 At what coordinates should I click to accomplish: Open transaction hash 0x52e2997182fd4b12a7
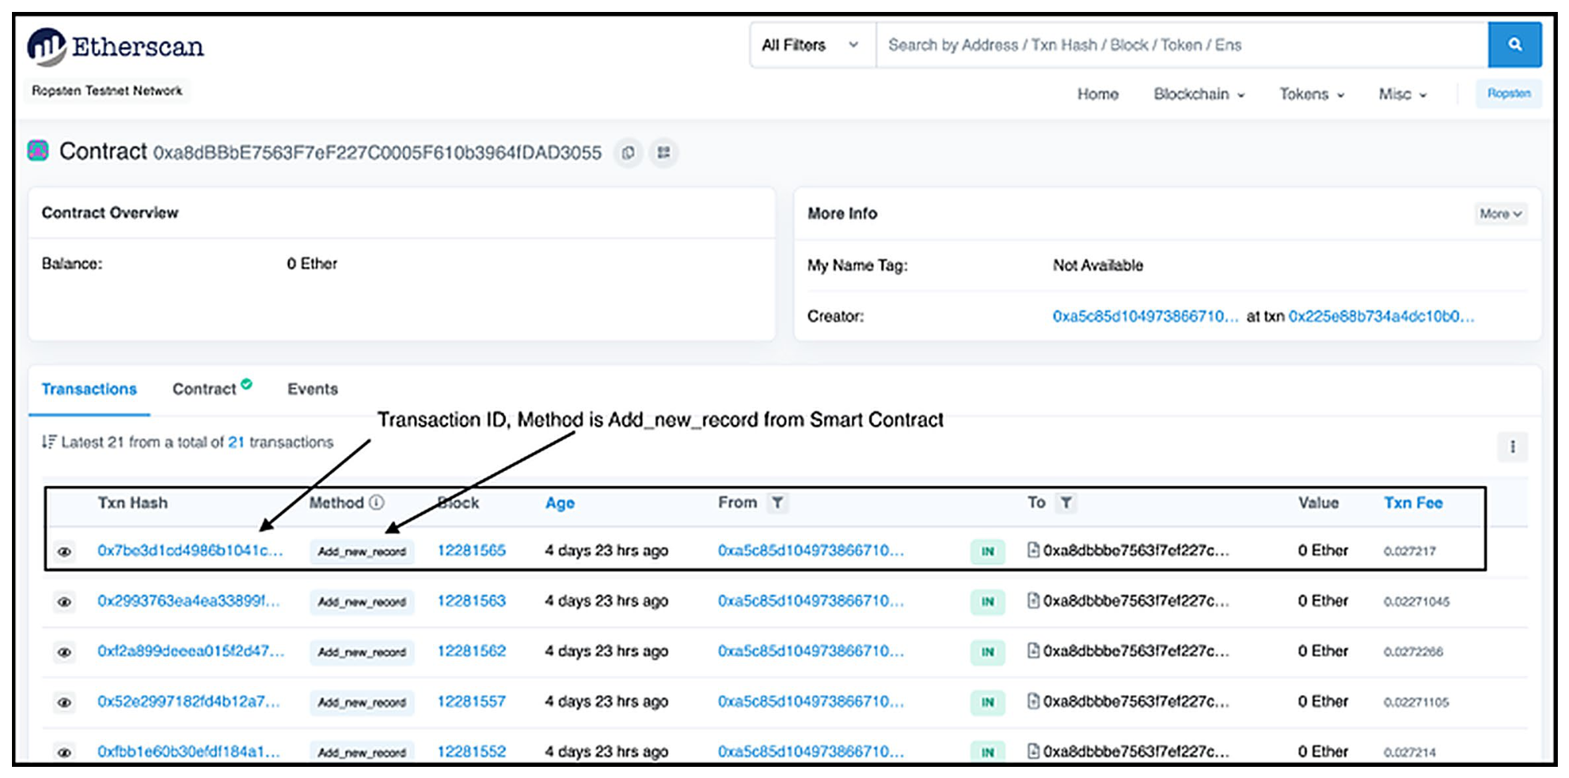189,701
